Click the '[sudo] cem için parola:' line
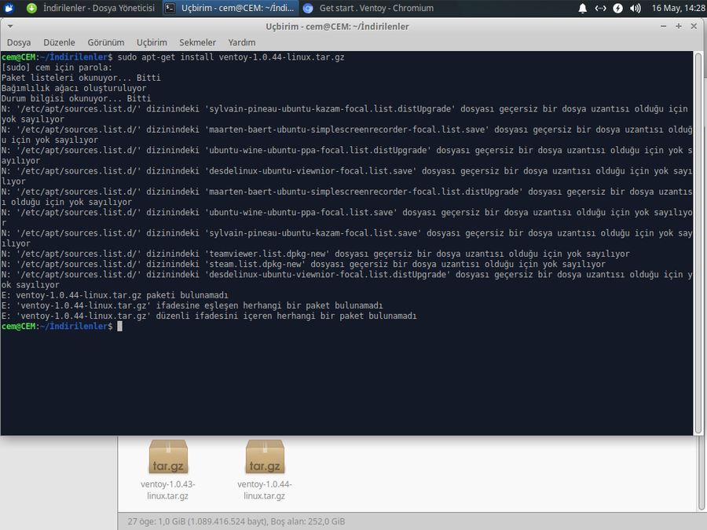Viewport: 707px width, 530px height. click(57, 68)
